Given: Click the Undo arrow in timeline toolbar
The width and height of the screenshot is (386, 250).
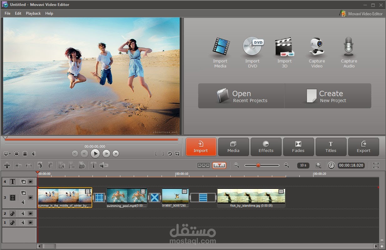Looking at the screenshot, I should point(40,165).
